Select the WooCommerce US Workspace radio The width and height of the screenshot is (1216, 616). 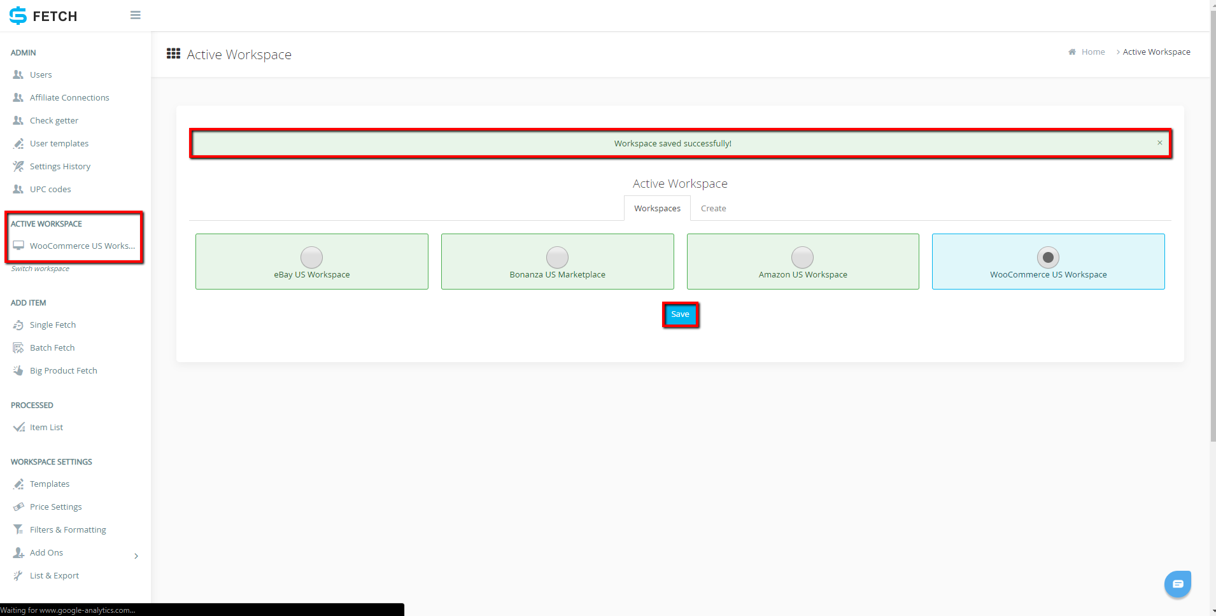(x=1048, y=257)
